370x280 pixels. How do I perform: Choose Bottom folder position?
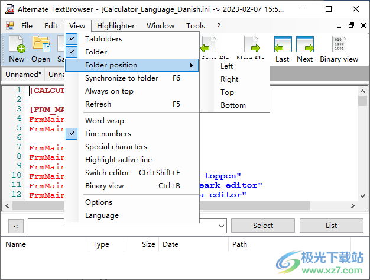pyautogui.click(x=235, y=105)
